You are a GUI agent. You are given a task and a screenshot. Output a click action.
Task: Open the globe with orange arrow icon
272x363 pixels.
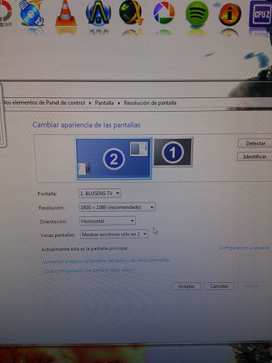(131, 12)
